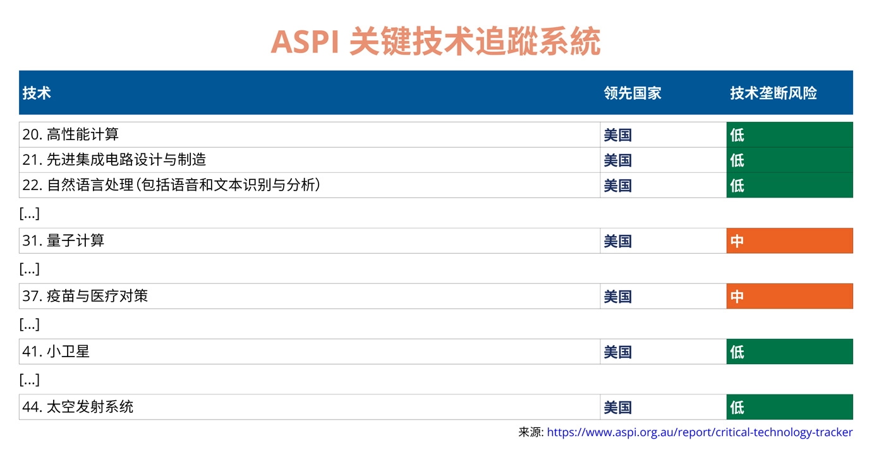Select the "41. 小卫星" technology cell
This screenshot has height=455, width=872.
click(x=56, y=352)
